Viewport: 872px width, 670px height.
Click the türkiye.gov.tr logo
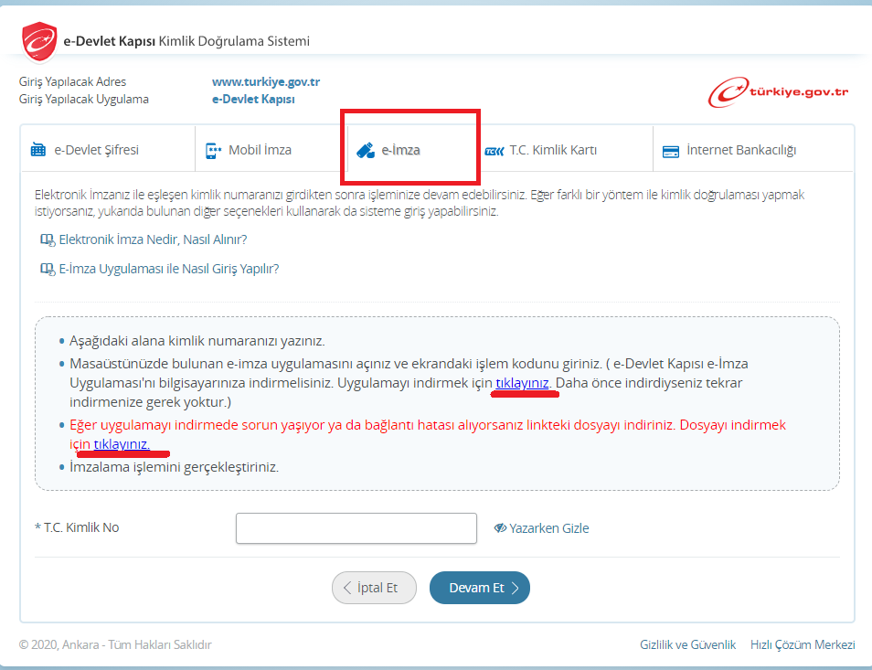[x=778, y=92]
